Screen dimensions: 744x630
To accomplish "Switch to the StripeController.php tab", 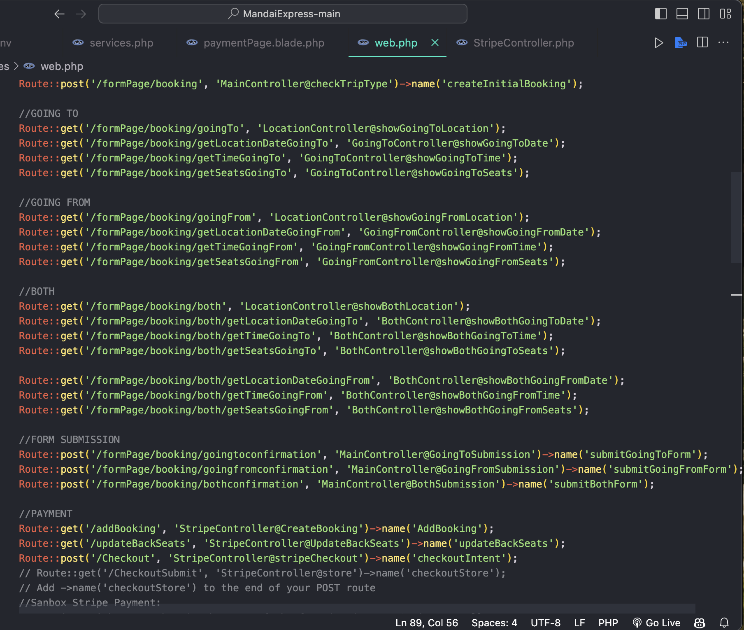I will pyautogui.click(x=523, y=43).
